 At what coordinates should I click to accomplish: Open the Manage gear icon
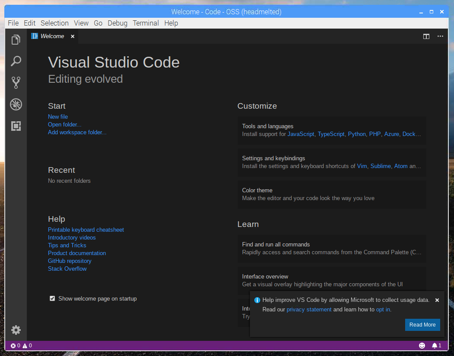[16, 330]
